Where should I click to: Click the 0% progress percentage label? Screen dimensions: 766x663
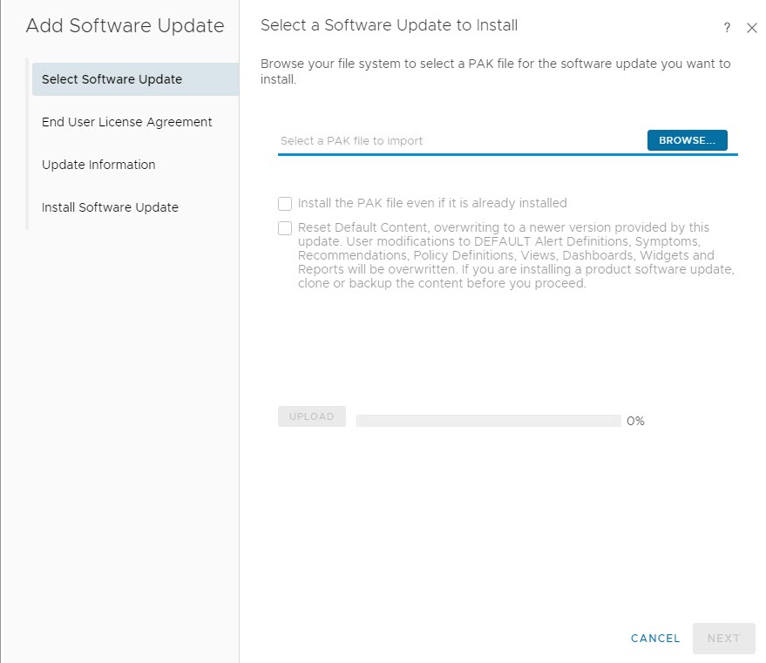click(635, 422)
